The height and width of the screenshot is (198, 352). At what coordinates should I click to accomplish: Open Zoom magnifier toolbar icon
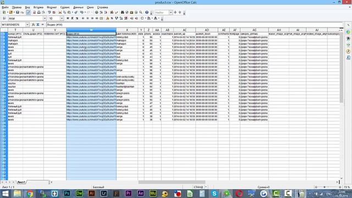141,12
